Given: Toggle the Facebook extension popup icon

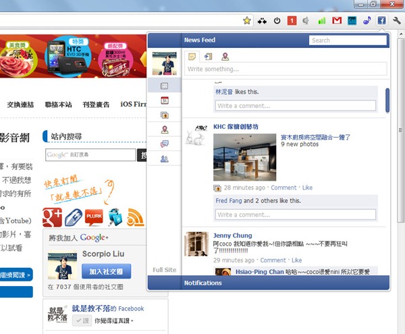Looking at the screenshot, I should pyautogui.click(x=382, y=20).
